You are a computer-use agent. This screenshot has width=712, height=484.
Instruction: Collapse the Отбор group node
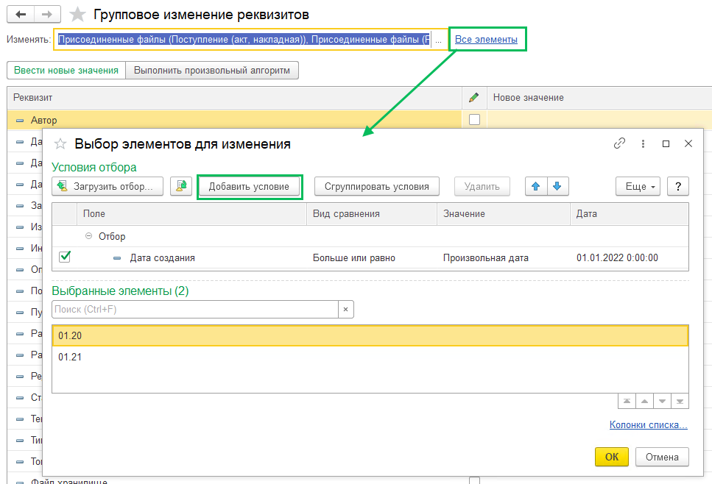[88, 236]
